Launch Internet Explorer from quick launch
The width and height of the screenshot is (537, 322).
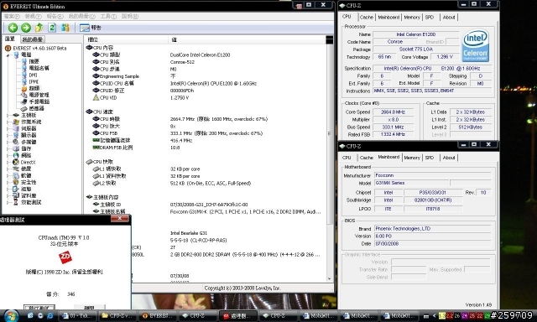coord(50,315)
